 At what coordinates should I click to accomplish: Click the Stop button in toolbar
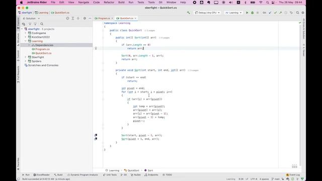pyautogui.click(x=258, y=13)
